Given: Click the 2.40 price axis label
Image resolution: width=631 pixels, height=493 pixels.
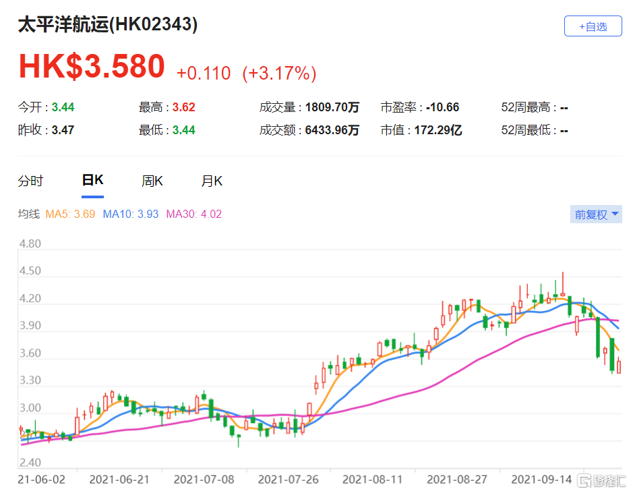Looking at the screenshot, I should tap(30, 463).
